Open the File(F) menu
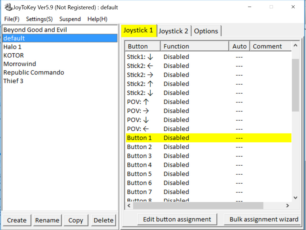 coord(12,19)
